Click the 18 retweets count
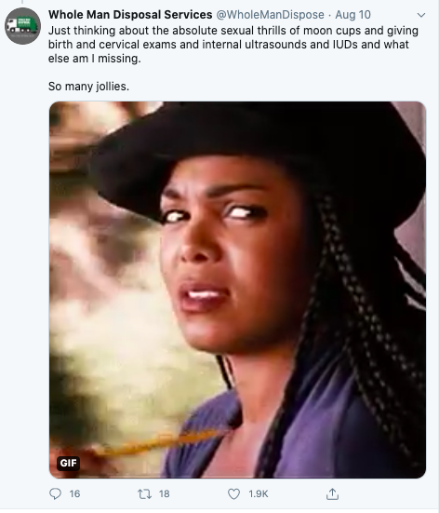 coord(164,493)
